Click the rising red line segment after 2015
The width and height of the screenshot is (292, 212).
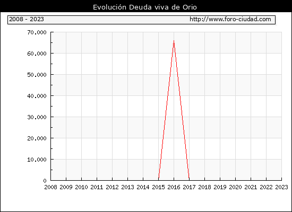click(166, 110)
